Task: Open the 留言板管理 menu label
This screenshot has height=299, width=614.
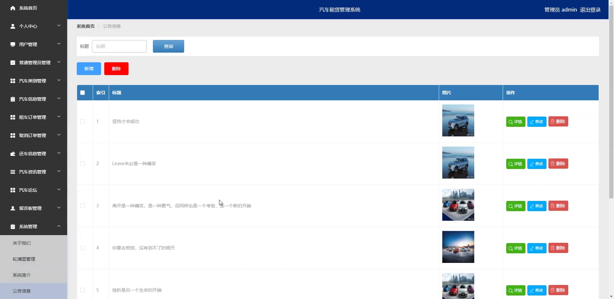Action: [30, 208]
